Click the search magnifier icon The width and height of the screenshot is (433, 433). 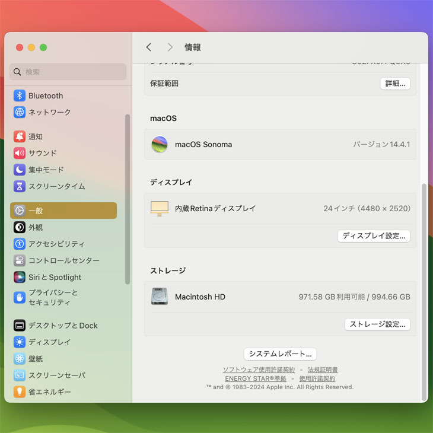tap(17, 72)
